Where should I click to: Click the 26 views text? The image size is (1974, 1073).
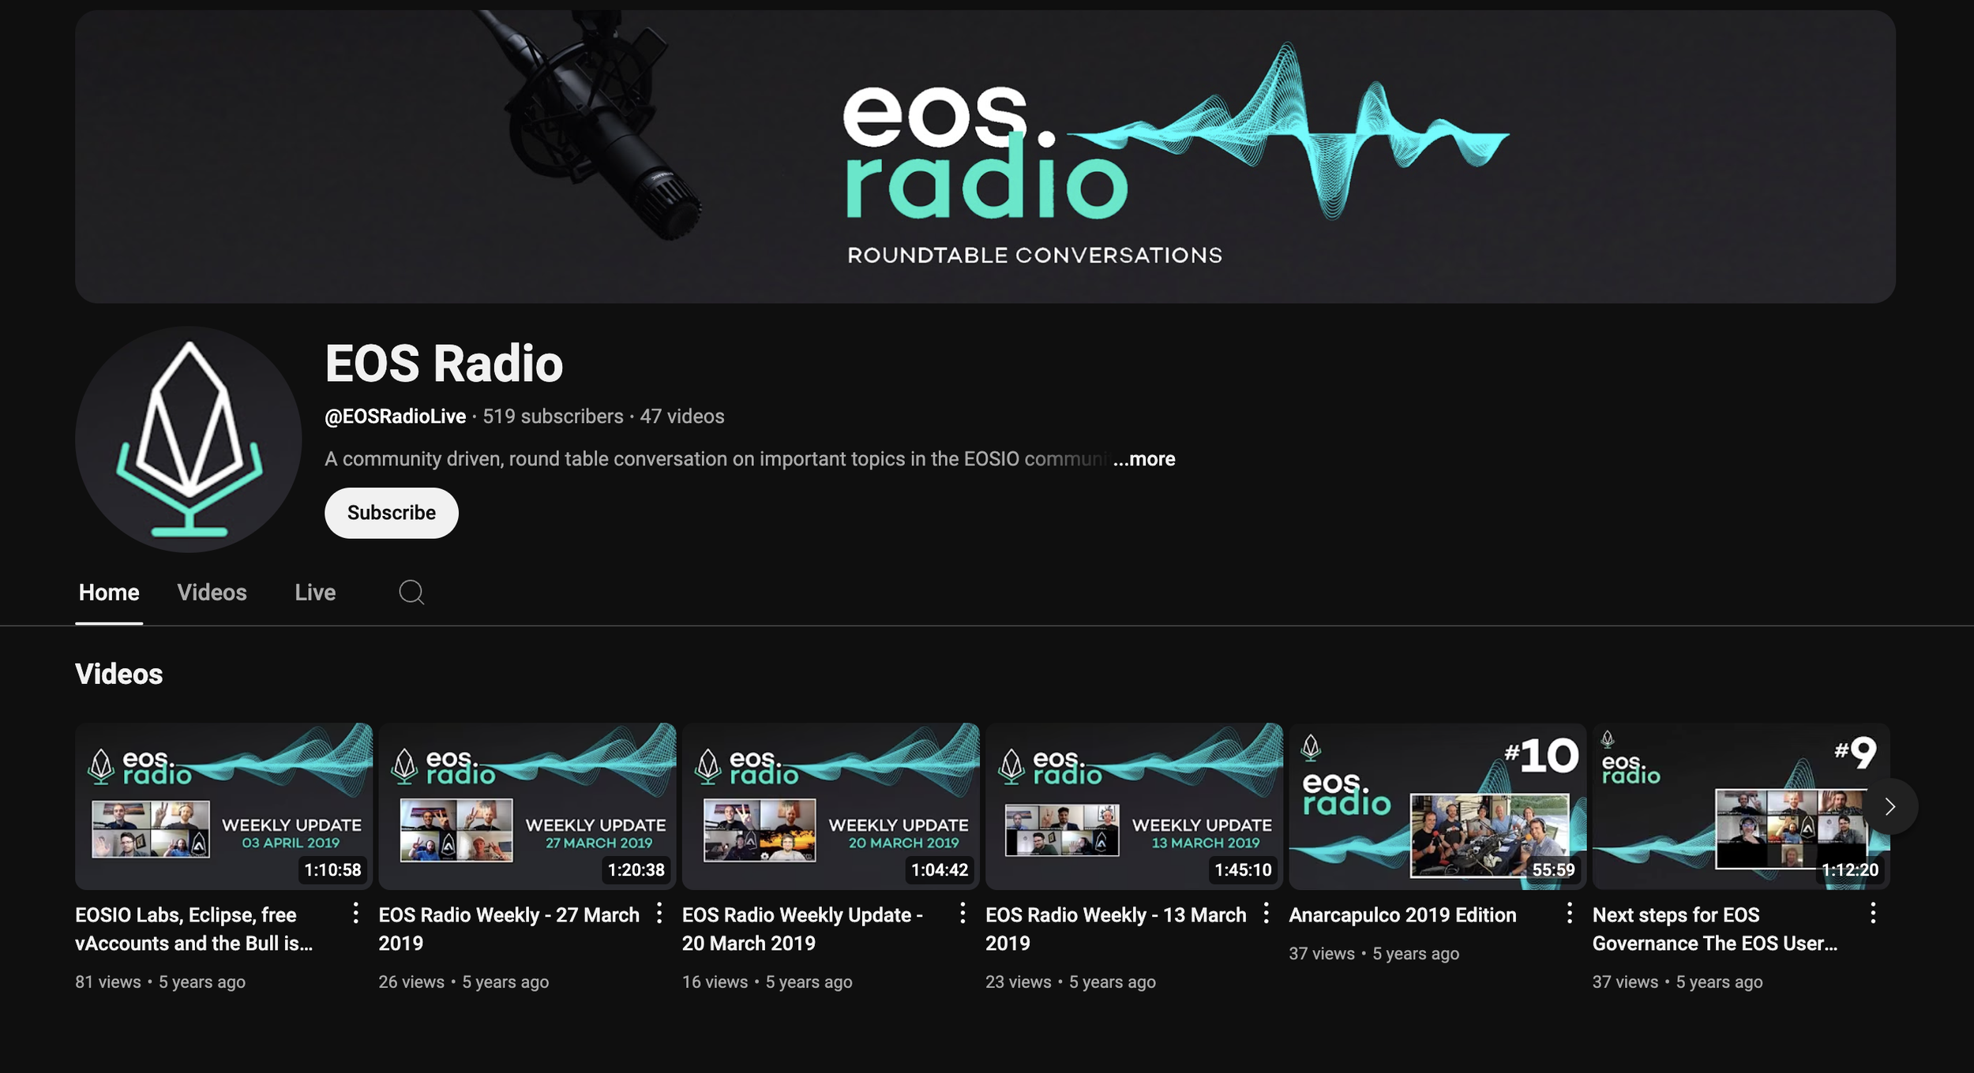click(x=411, y=982)
